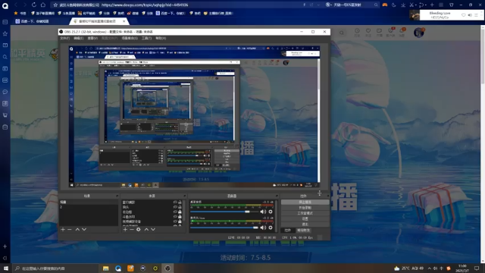Image resolution: width=485 pixels, height=273 pixels.
Task: Click the Settings button in OBS controls
Action: click(x=305, y=218)
